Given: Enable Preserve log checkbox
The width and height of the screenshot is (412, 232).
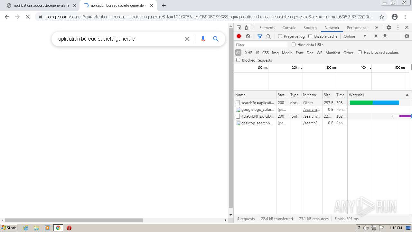Looking at the screenshot, I should point(280,36).
